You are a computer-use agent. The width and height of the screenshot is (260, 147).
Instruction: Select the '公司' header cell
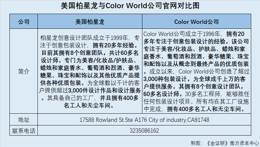pyautogui.click(x=24, y=22)
